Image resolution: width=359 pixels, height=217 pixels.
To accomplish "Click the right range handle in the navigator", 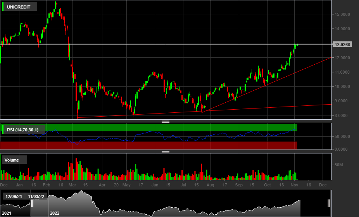I will [x=329, y=203].
